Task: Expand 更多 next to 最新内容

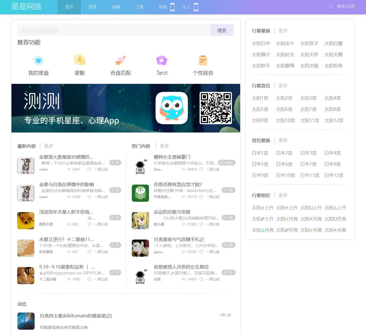Action: (x=49, y=146)
